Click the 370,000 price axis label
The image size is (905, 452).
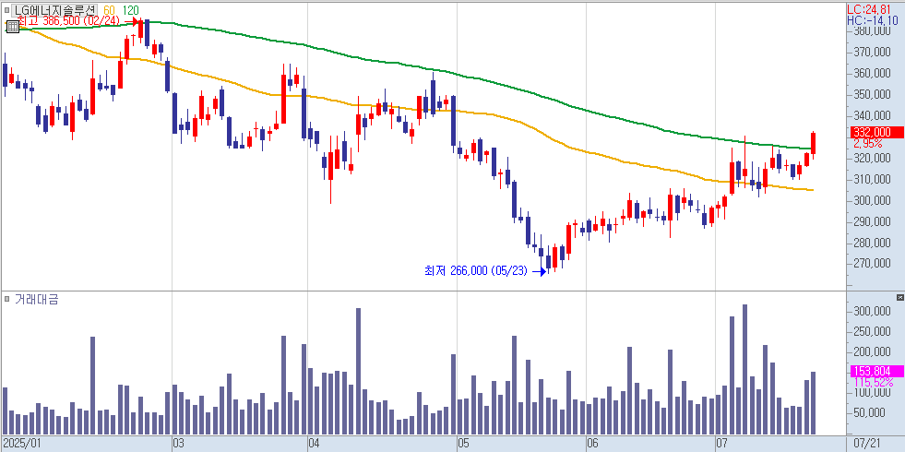click(870, 53)
